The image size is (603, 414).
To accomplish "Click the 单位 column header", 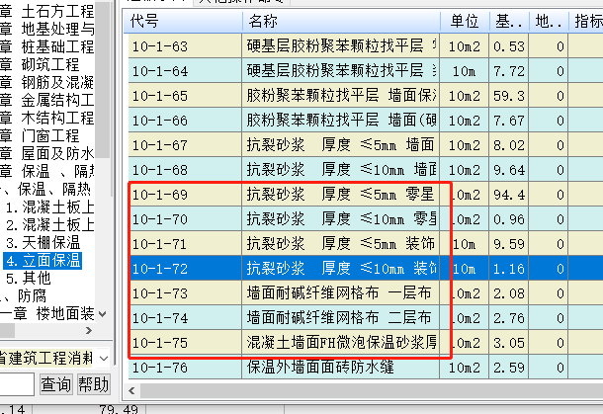I will 465,21.
